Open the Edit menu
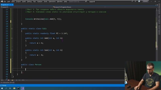 pos(9,1)
